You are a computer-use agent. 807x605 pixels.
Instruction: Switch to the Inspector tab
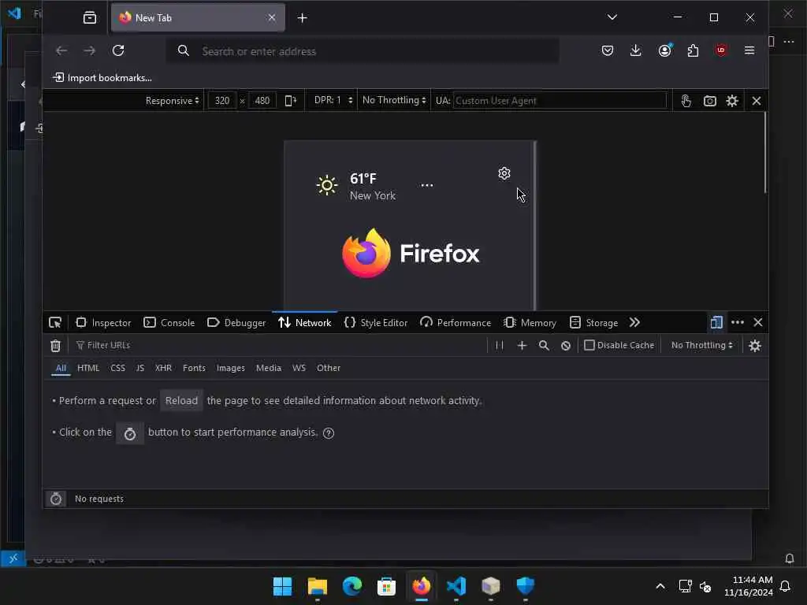(x=103, y=322)
